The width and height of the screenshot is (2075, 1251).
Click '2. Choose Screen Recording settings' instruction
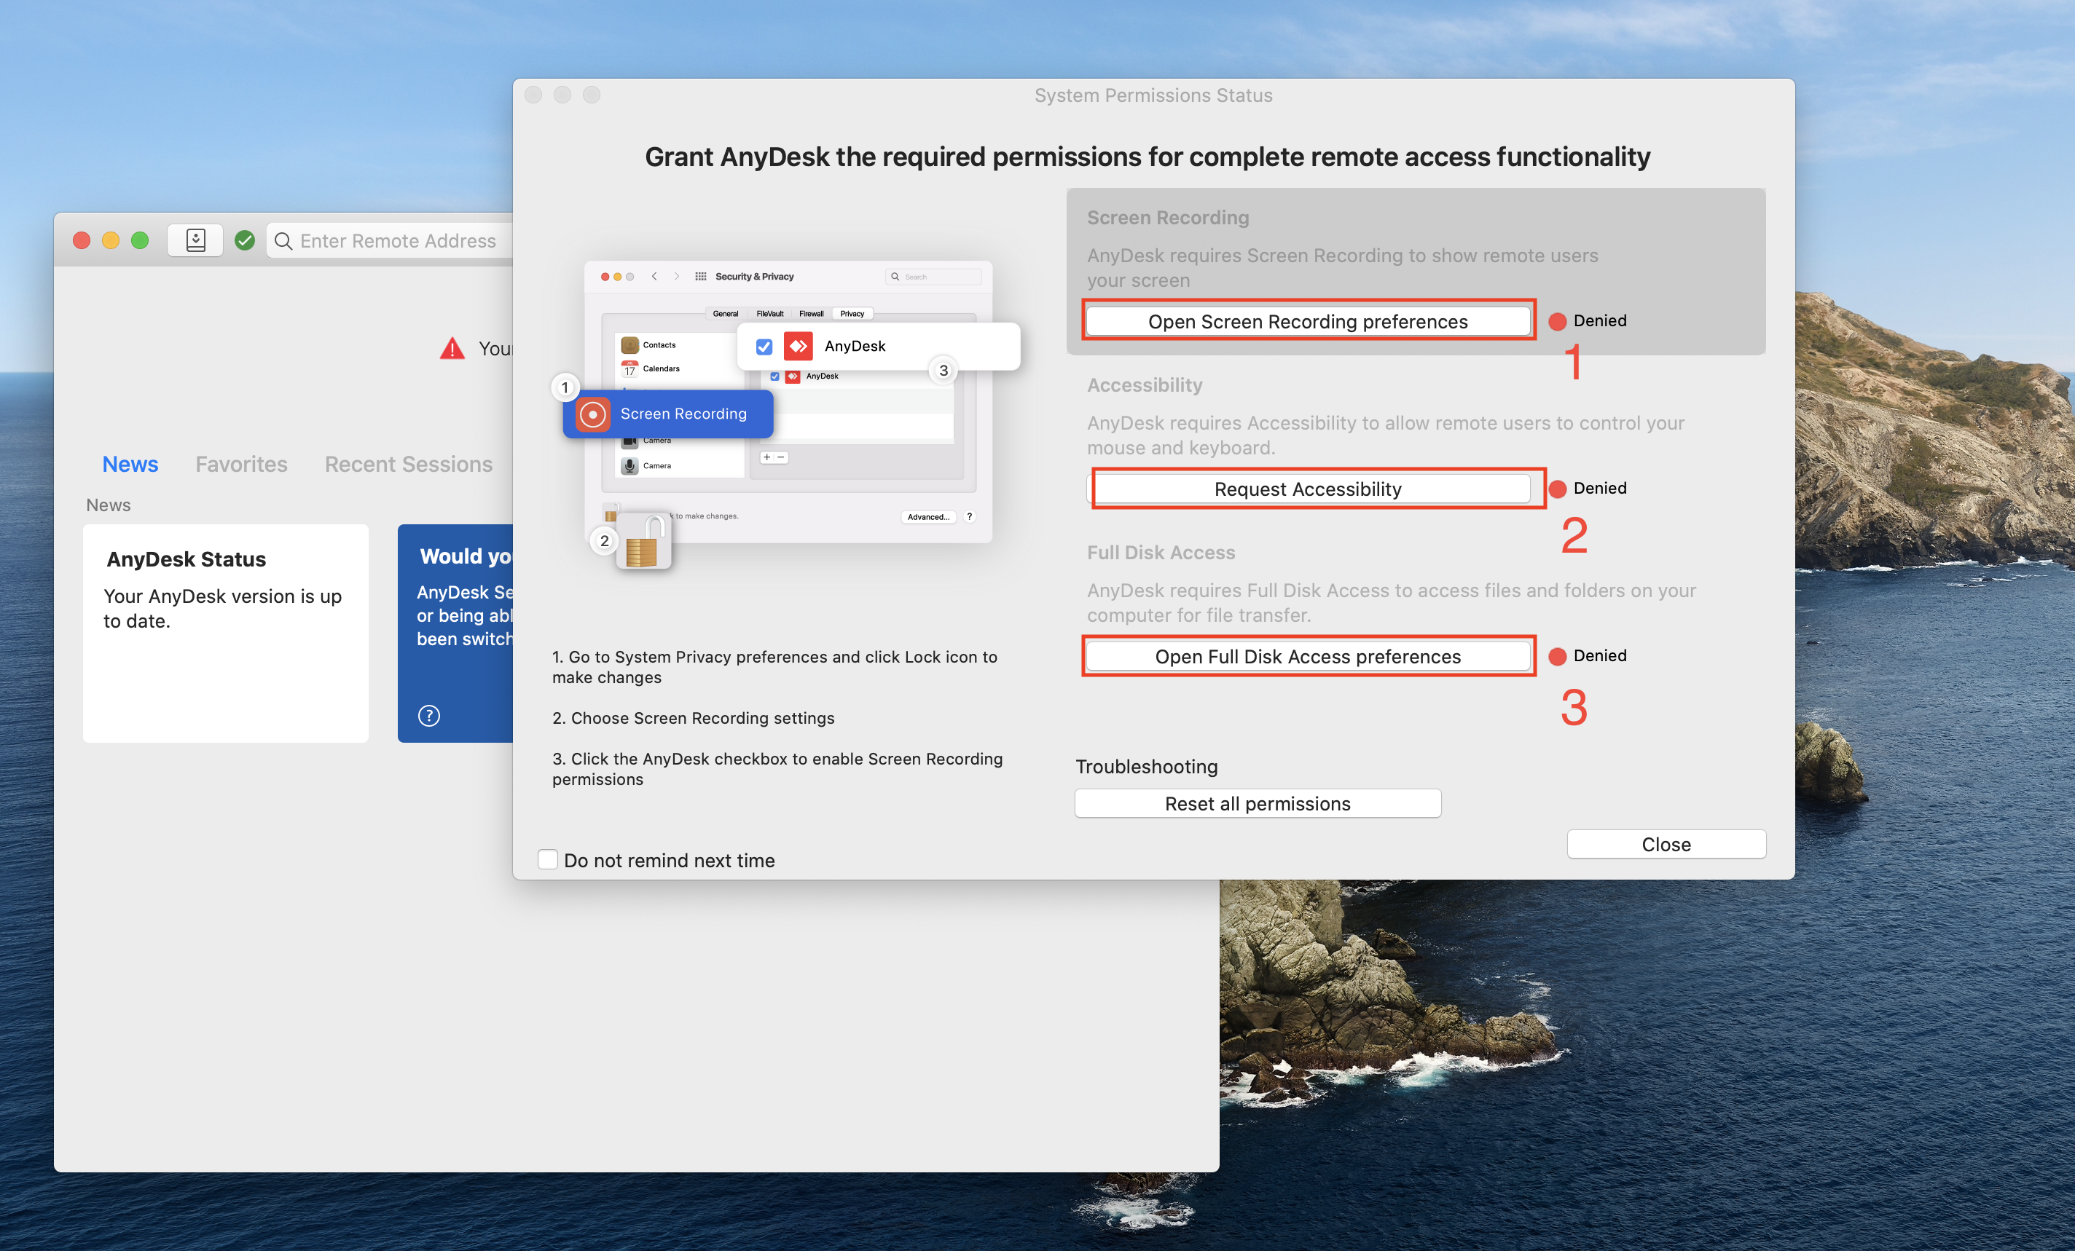pyautogui.click(x=693, y=717)
